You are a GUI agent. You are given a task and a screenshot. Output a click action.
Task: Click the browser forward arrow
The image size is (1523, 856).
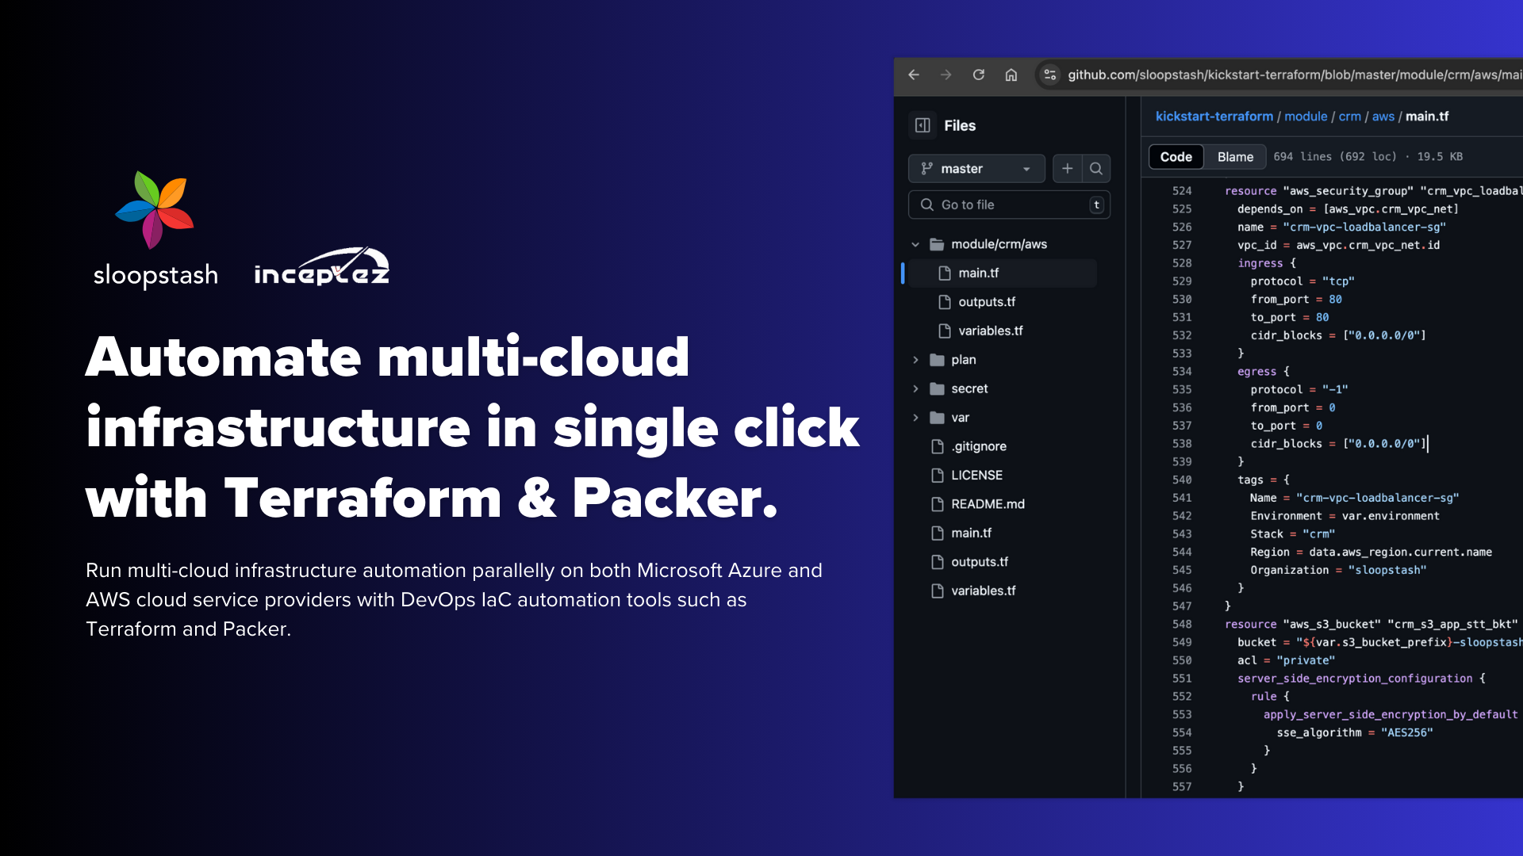[x=946, y=75]
